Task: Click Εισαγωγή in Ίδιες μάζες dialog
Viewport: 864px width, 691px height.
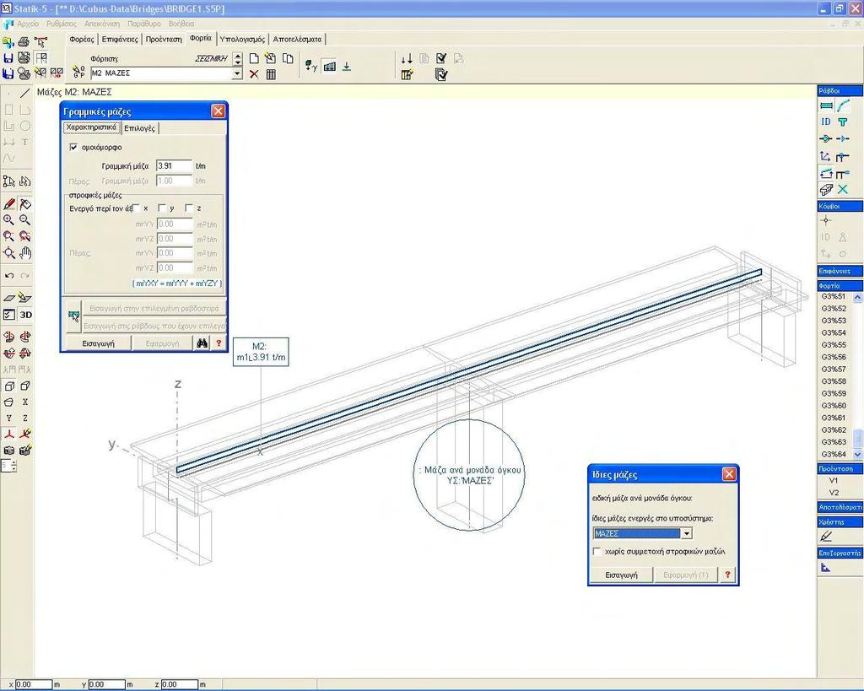Action: pos(621,575)
